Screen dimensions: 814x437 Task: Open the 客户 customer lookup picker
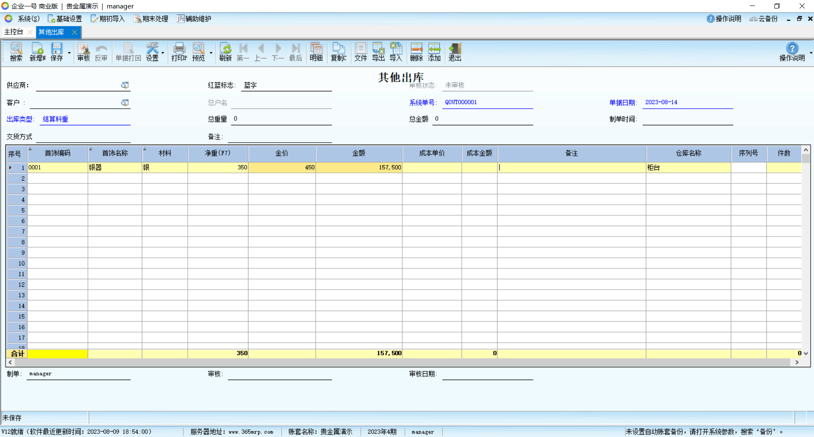124,103
